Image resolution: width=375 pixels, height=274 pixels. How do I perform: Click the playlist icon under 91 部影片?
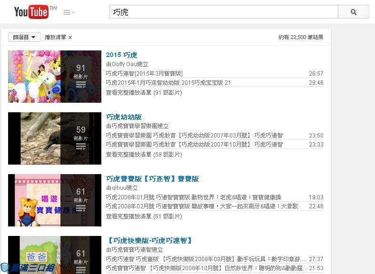[81, 85]
